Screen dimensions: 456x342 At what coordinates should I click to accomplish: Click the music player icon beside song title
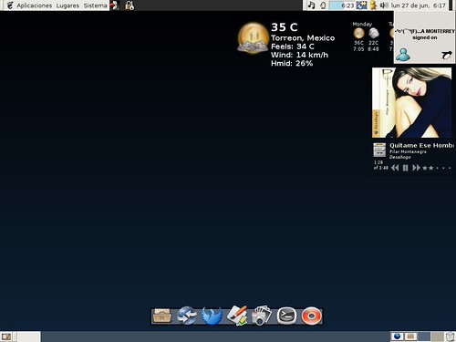click(x=379, y=150)
